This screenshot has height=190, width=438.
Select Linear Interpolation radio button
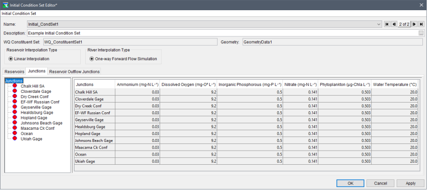click(x=11, y=59)
